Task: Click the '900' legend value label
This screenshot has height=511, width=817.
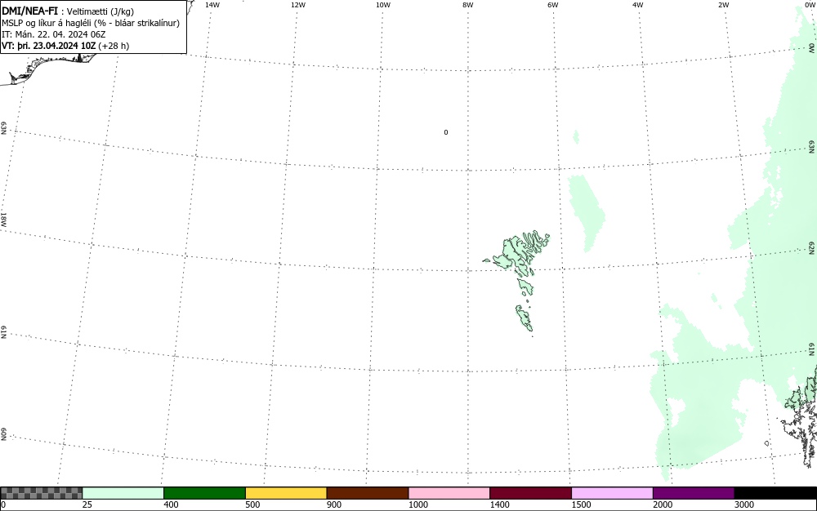Action: [x=334, y=504]
